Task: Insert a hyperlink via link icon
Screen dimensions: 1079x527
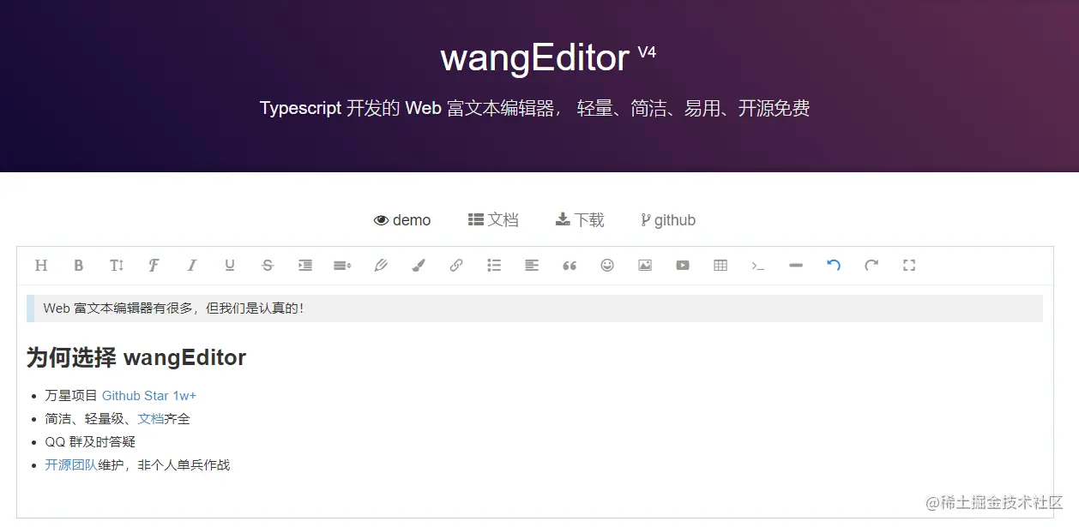Action: (x=456, y=266)
